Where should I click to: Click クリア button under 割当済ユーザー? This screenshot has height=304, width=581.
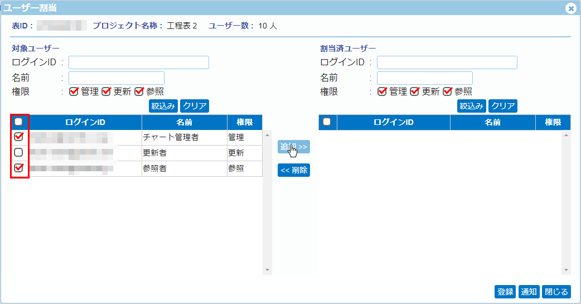coord(502,106)
